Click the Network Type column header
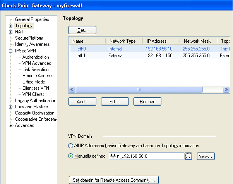The image size is (233, 184). pyautogui.click(x=122, y=41)
